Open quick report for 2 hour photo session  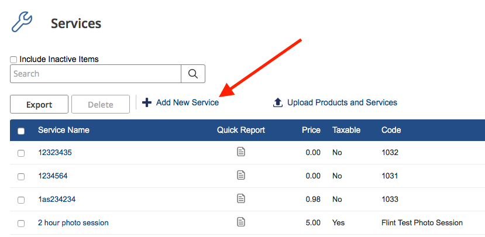tap(241, 222)
